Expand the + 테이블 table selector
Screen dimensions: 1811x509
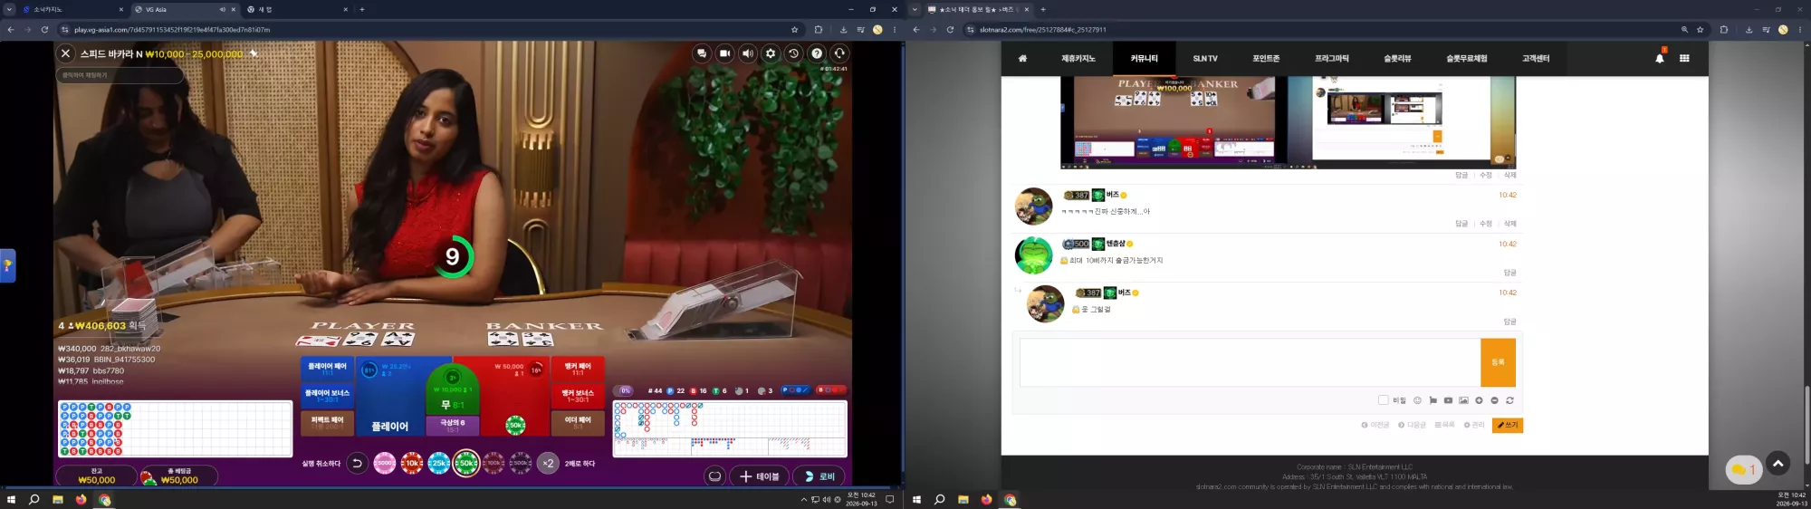758,476
